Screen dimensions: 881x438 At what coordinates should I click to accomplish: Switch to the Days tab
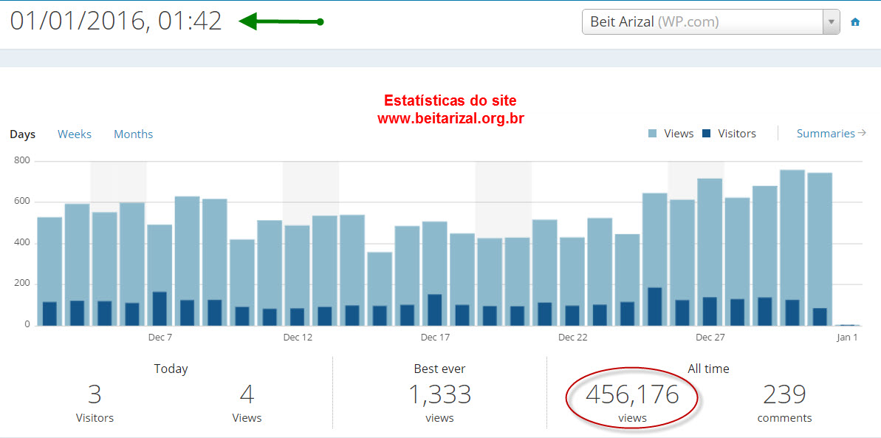[x=22, y=134]
